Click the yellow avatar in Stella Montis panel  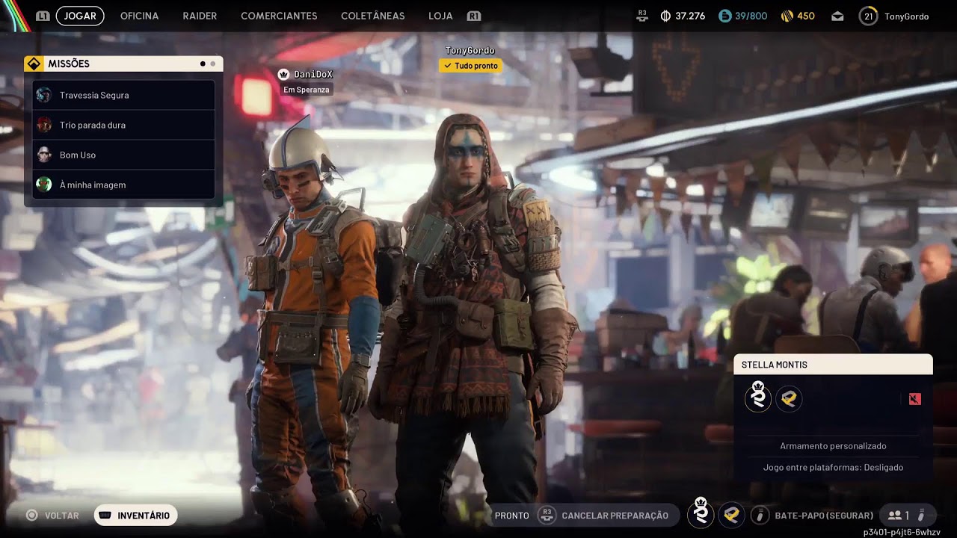click(x=789, y=399)
